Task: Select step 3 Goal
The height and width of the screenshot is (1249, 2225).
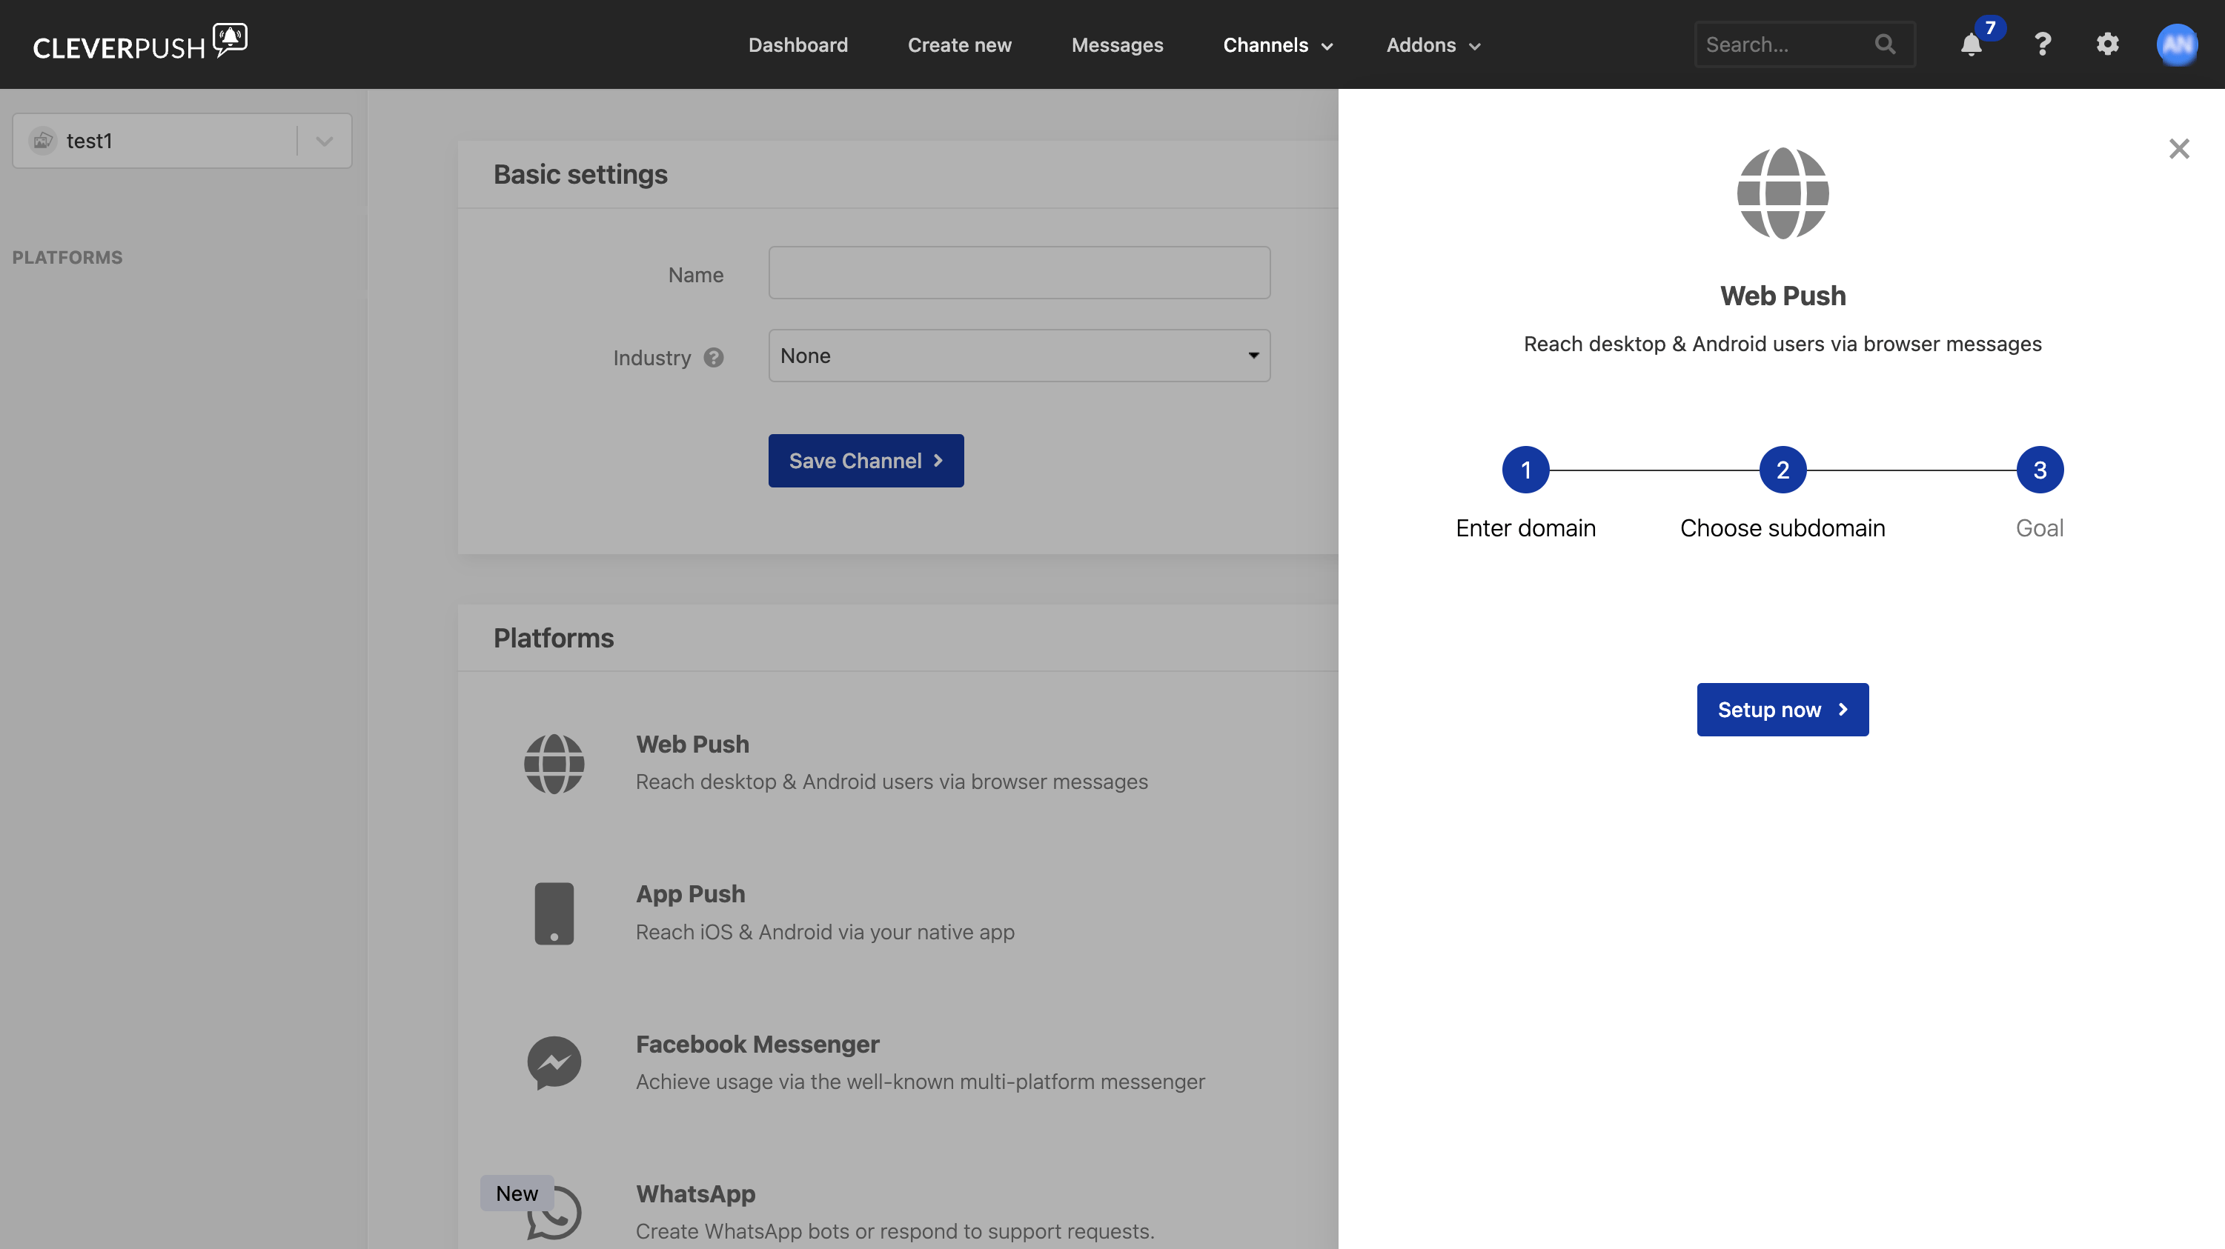Action: tap(2040, 470)
